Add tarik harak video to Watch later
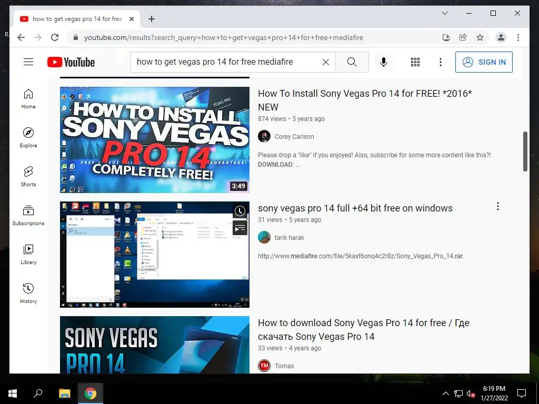 click(239, 211)
